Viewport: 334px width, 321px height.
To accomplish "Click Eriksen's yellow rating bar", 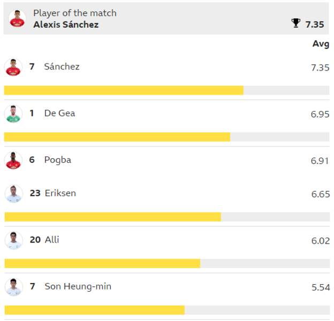I will pos(113,217).
